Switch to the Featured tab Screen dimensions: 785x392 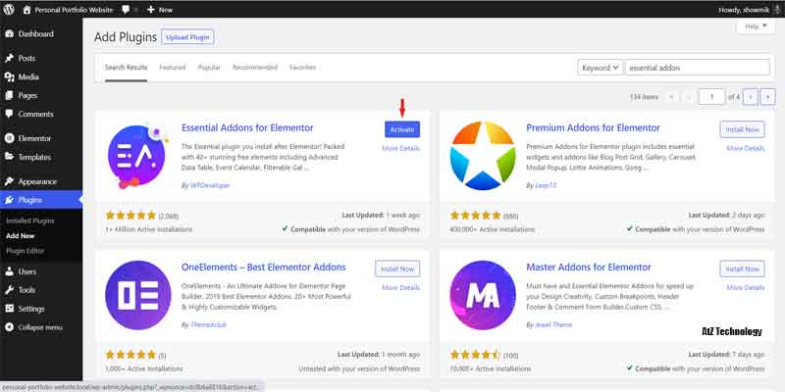[x=173, y=68]
